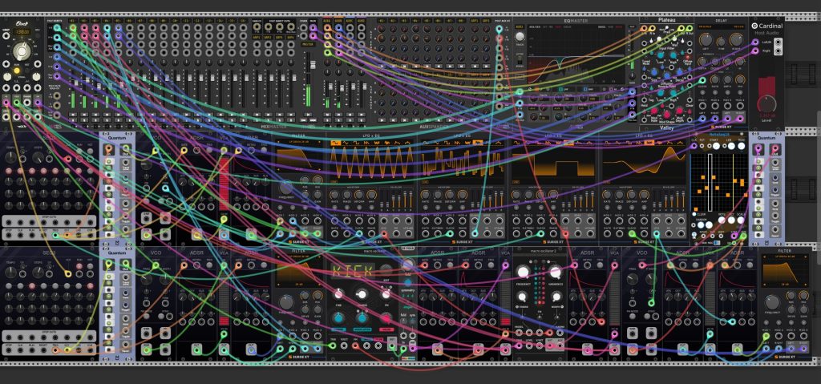This screenshot has height=384, width=821.
Task: Click the BPM display on Clocked
Action: coord(22,33)
